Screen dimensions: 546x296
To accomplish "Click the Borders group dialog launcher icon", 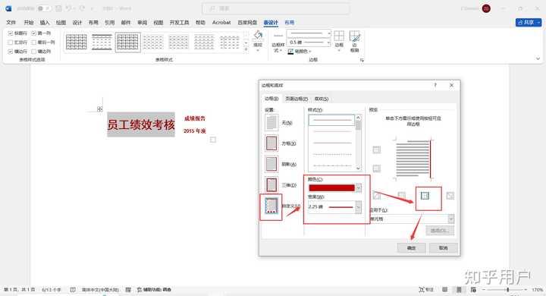I will tap(362, 60).
